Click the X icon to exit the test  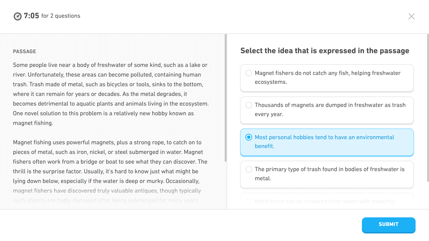pyautogui.click(x=411, y=16)
